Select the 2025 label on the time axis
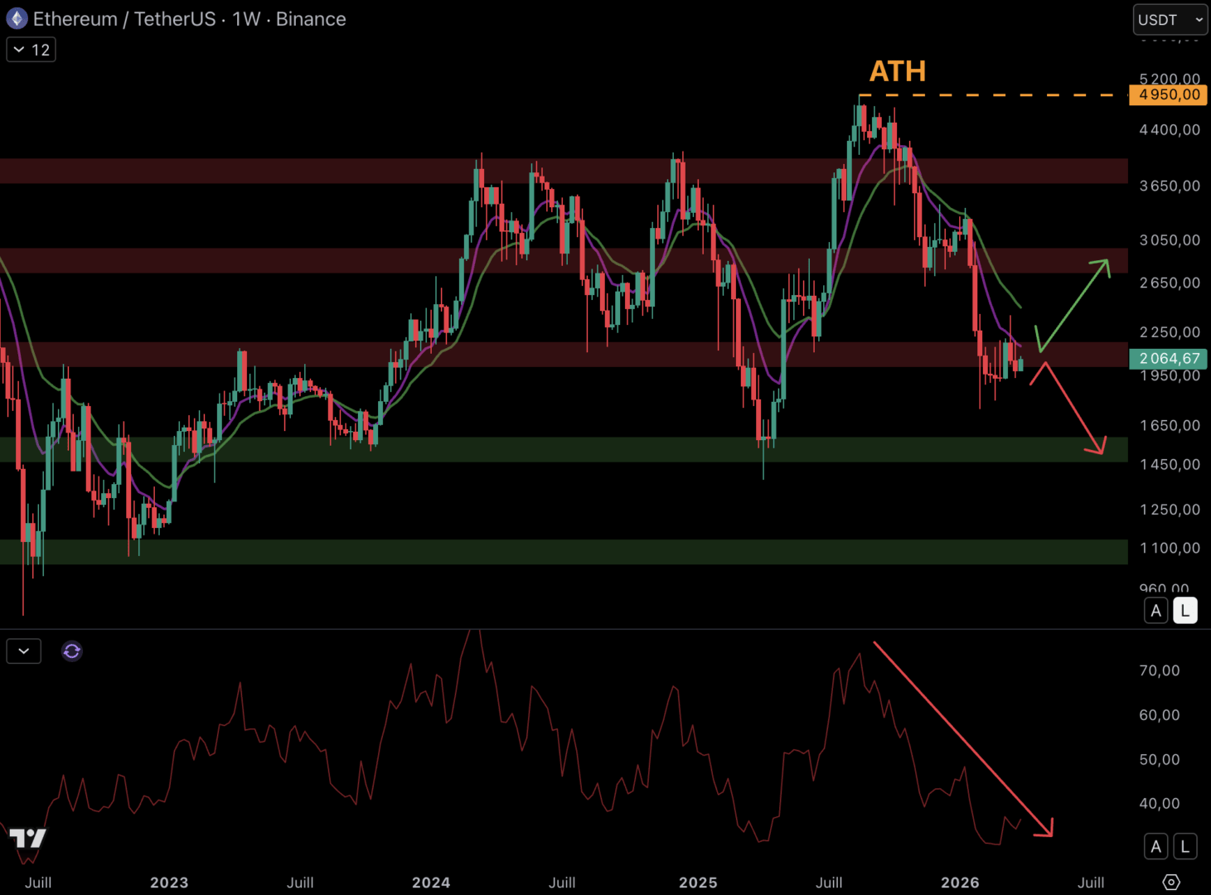Viewport: 1211px width, 895px height. point(698,883)
